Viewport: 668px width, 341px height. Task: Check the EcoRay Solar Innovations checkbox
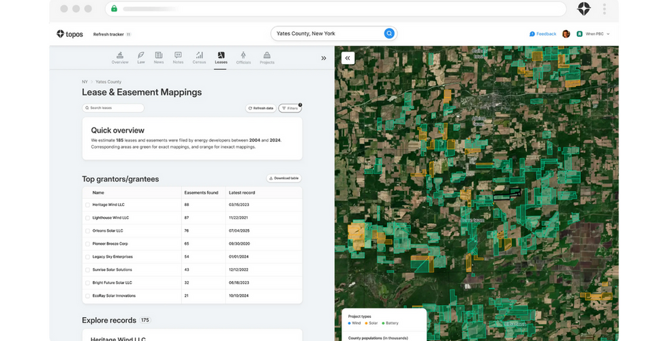(x=88, y=296)
